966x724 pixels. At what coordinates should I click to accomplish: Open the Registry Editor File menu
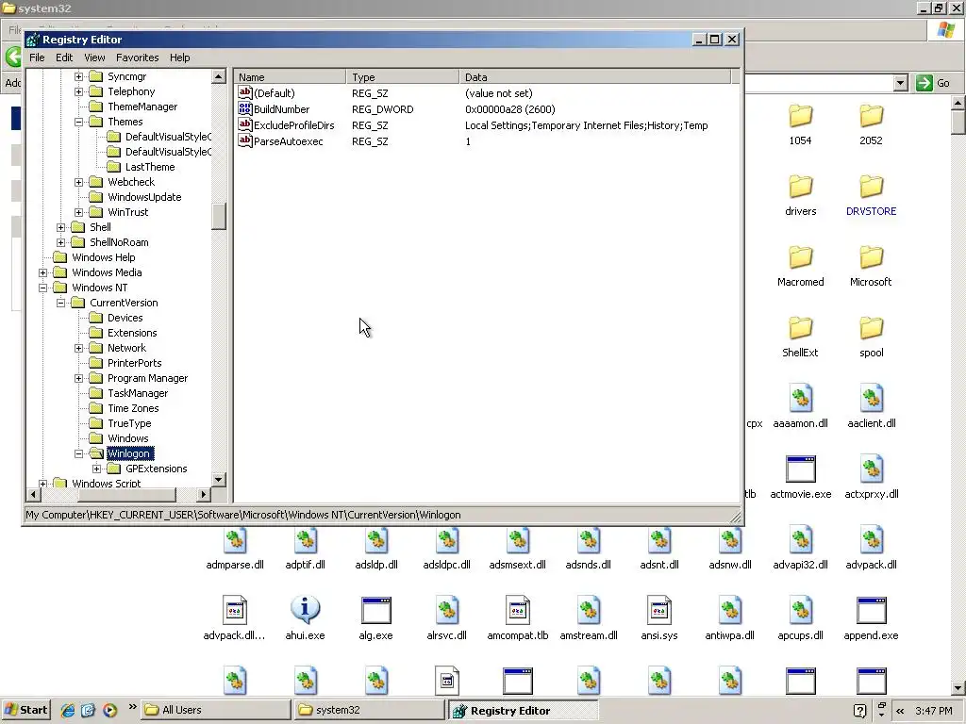click(x=37, y=58)
